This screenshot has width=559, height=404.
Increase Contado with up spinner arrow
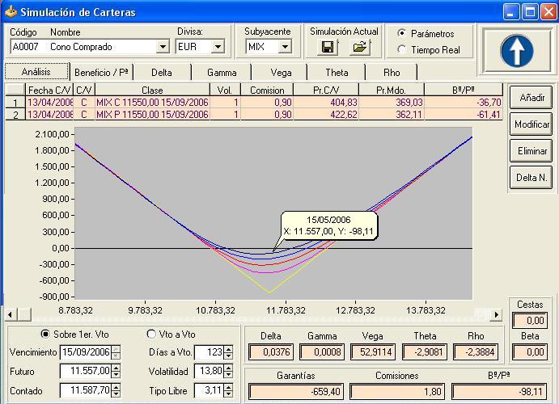(x=116, y=387)
